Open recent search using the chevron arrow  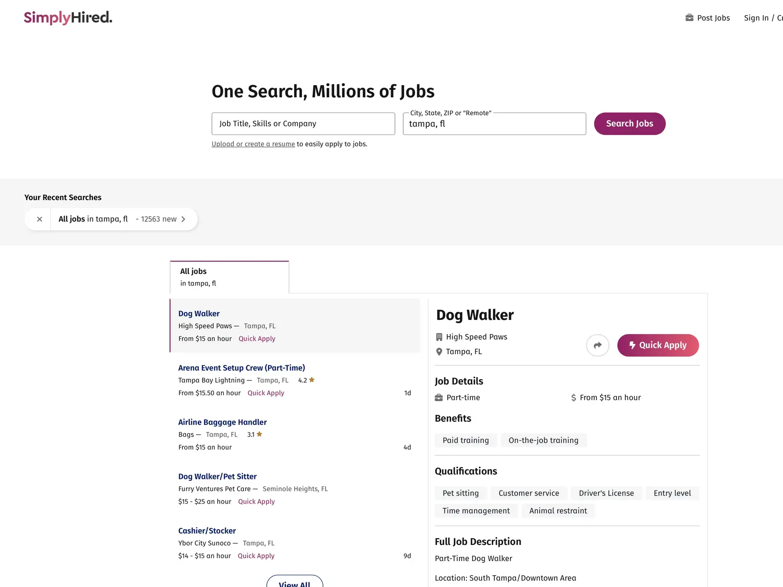coord(184,219)
